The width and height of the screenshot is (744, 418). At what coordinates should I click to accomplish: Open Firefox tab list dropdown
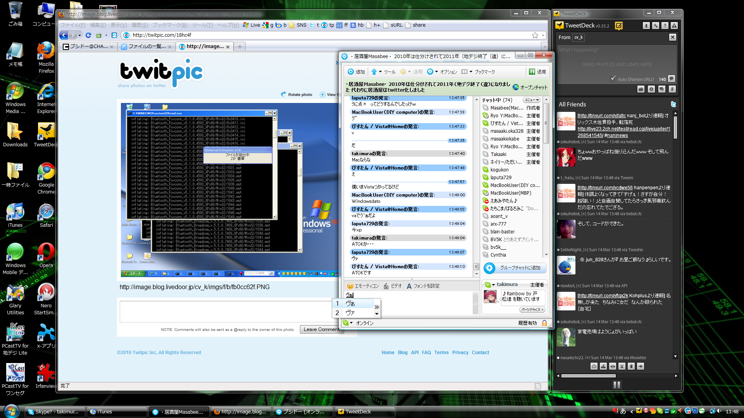(545, 46)
